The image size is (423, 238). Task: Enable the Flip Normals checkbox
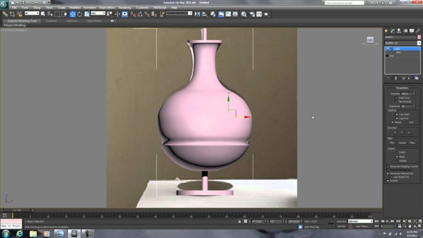pos(397,102)
